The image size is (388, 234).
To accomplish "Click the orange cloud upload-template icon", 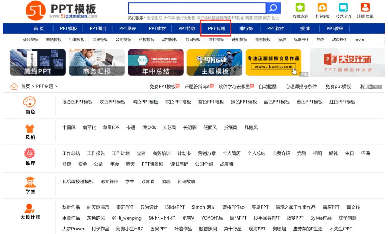I will pos(322,7).
